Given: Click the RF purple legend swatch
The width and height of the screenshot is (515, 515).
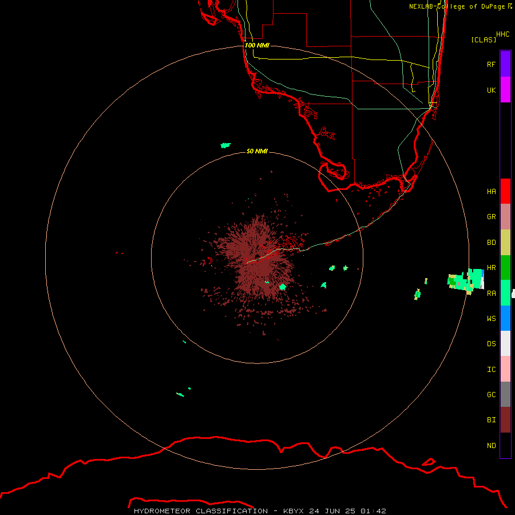Looking at the screenshot, I should coord(505,64).
